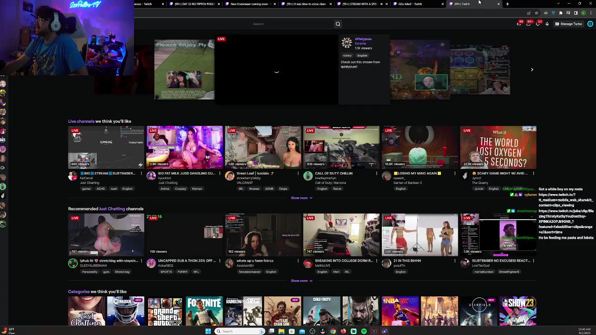
Task: Open File Explorer from the taskbar
Action: tap(281, 331)
